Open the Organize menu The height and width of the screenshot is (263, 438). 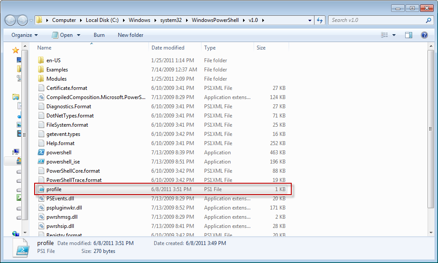(x=23, y=35)
